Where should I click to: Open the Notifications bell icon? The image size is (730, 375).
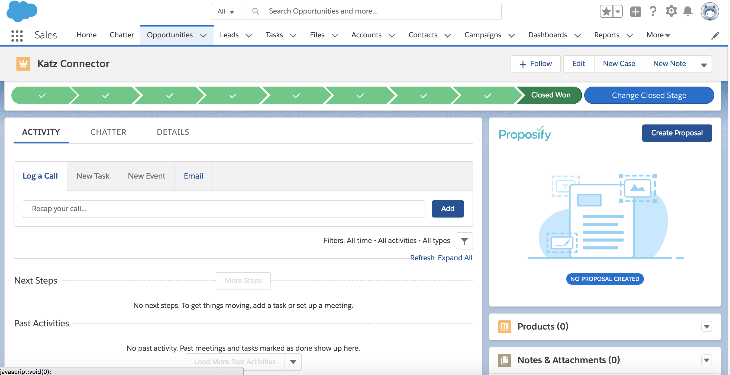point(688,12)
